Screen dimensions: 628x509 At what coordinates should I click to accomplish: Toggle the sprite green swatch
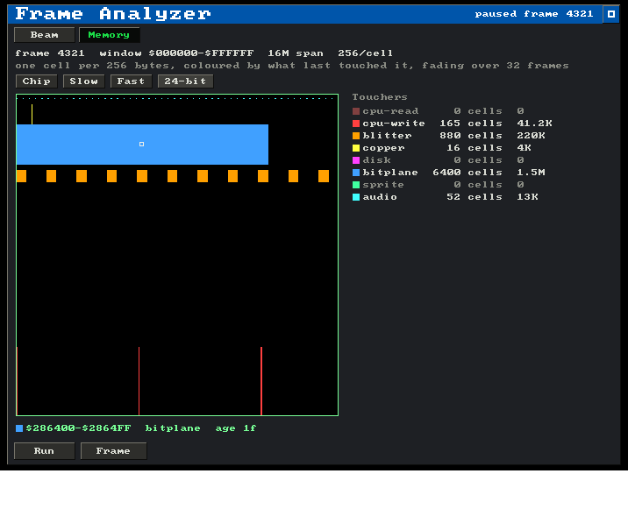point(355,185)
